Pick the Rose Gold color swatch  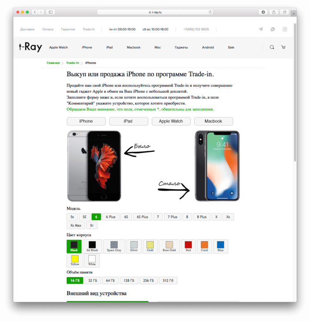(x=169, y=246)
